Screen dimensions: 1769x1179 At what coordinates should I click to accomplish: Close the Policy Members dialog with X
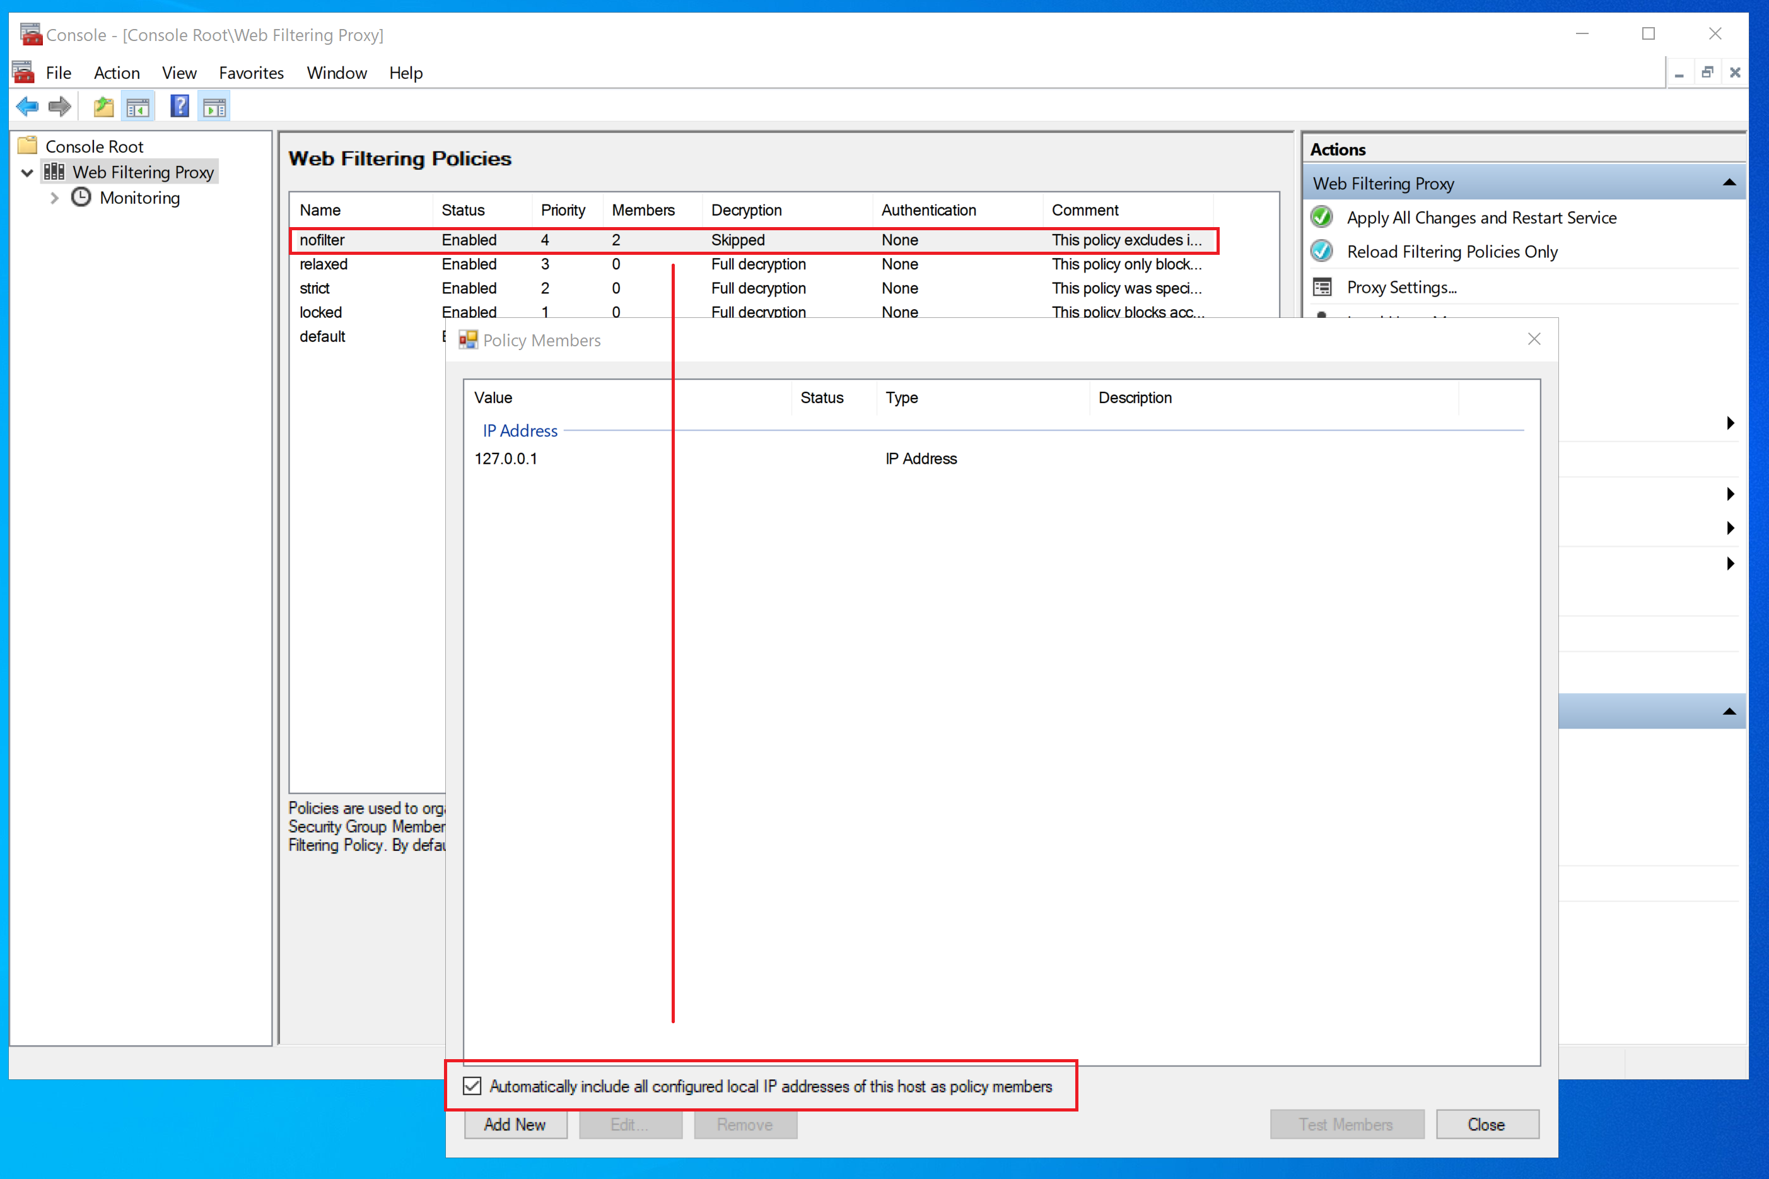pos(1534,339)
